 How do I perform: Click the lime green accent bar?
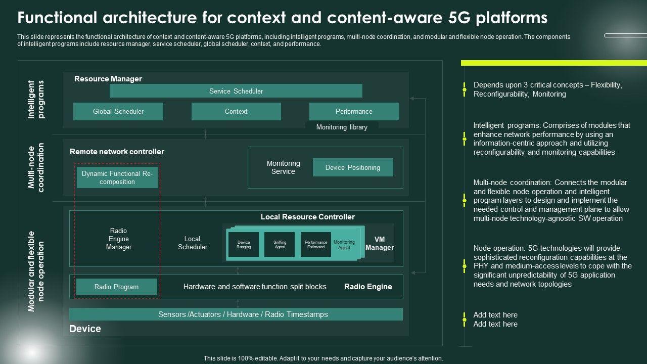[x=553, y=63]
